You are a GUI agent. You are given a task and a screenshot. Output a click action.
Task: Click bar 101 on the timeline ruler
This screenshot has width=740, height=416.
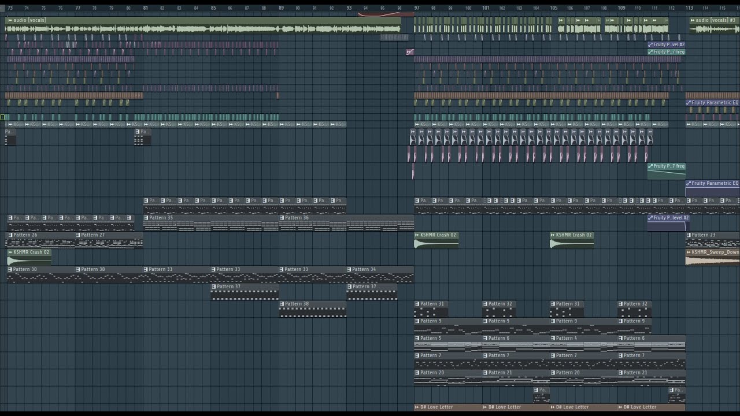point(486,8)
